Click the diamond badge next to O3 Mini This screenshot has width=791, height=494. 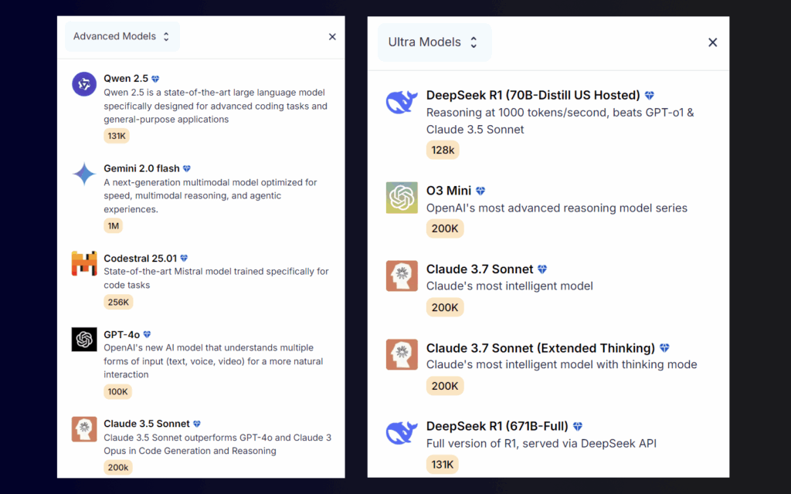pyautogui.click(x=480, y=191)
